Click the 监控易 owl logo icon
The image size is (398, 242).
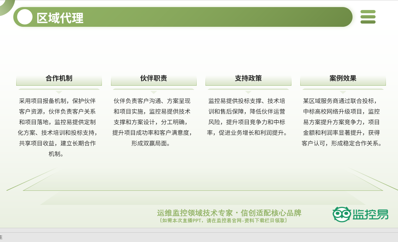click(342, 214)
